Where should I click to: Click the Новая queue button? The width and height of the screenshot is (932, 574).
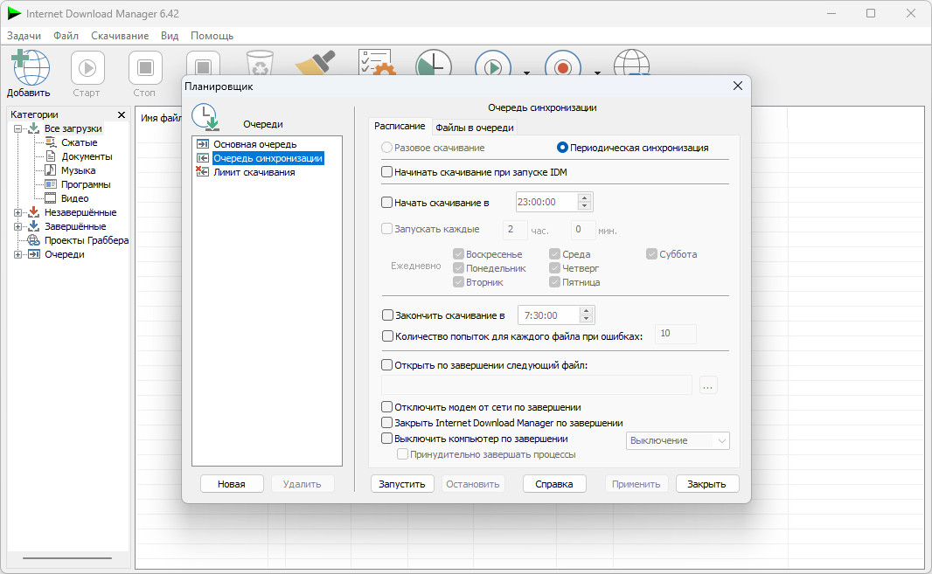pos(231,484)
